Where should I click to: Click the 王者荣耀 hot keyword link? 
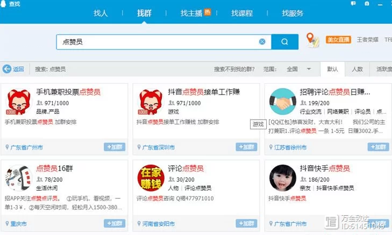[x=367, y=40]
